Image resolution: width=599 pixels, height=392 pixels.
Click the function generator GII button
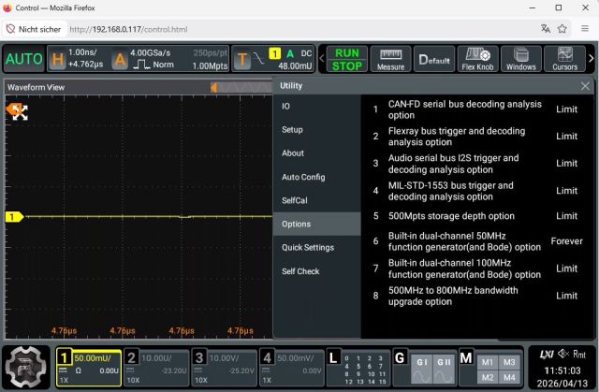pos(445,363)
